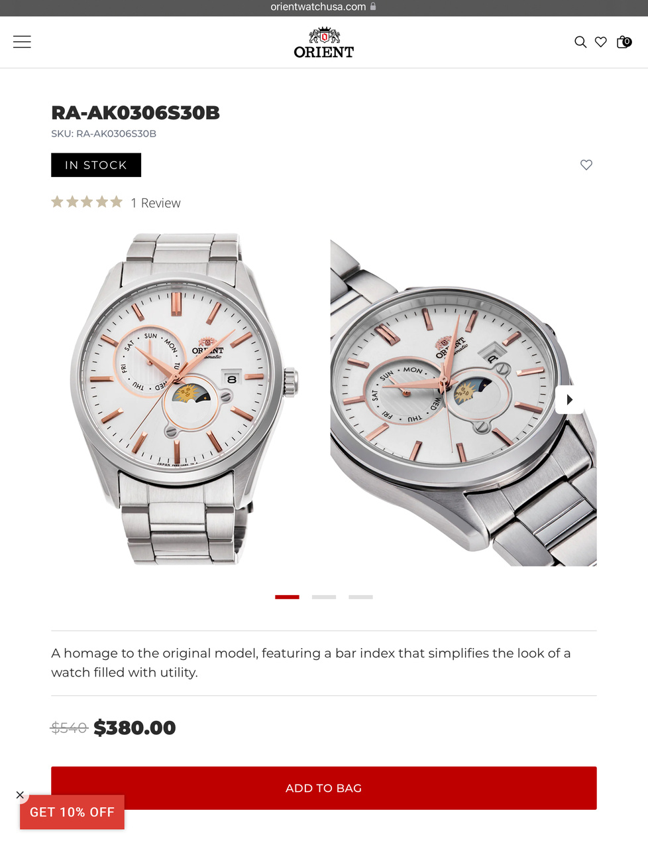
Task: Open the 1 Review link
Action: (x=156, y=203)
